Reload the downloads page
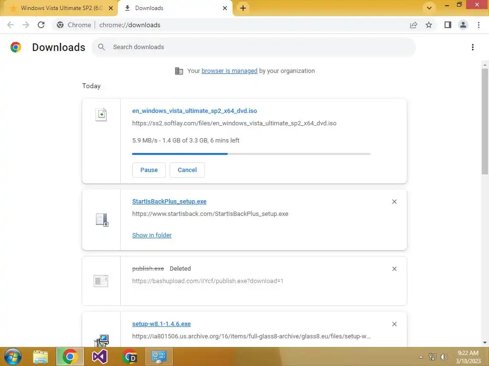This screenshot has width=489, height=366. 41,25
